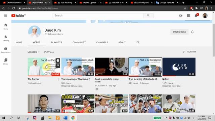Open Word from the taskbar
The image size is (215, 121).
pos(66,118)
